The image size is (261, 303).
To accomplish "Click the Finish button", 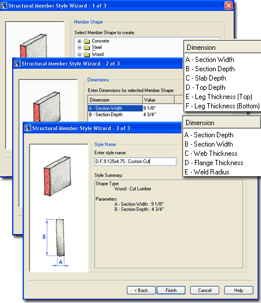I will [x=171, y=290].
